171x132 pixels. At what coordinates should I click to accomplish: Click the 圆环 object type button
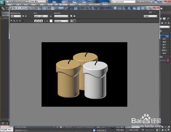(x=164, y=45)
